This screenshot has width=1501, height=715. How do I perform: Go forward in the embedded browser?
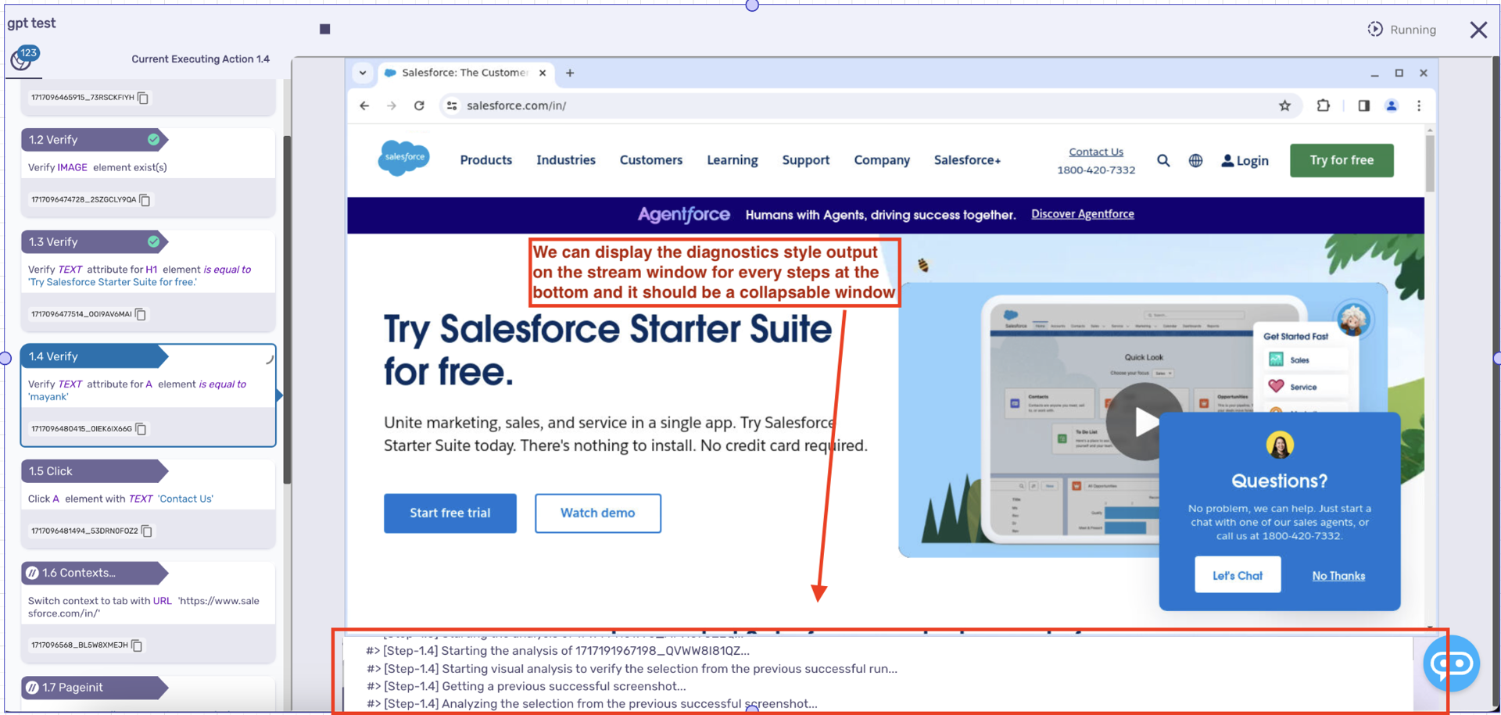[x=392, y=105]
